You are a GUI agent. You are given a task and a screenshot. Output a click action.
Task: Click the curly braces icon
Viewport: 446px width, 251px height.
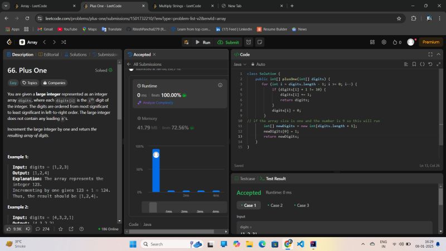423,64
